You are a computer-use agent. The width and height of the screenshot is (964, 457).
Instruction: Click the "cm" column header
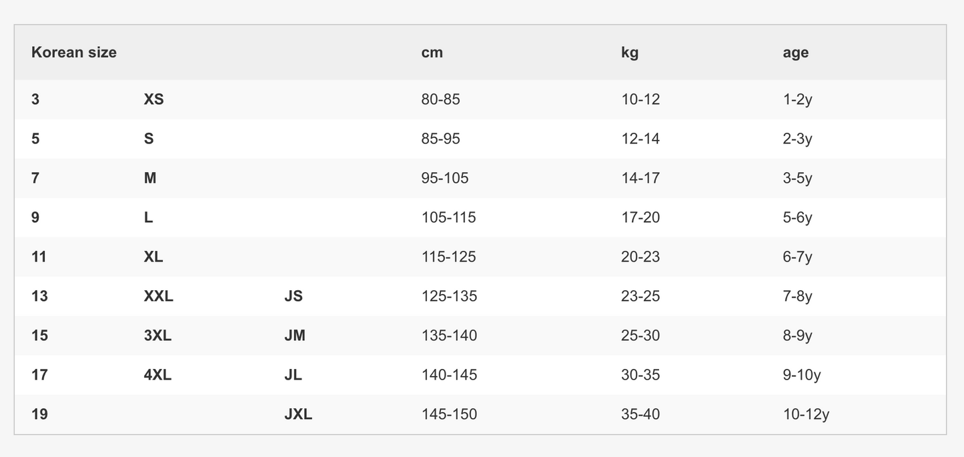432,53
